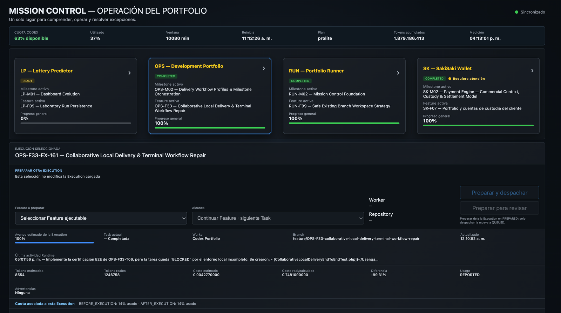Image resolution: width=561 pixels, height=313 pixels.
Task: Click the Requiere atención label
Action: click(x=469, y=79)
